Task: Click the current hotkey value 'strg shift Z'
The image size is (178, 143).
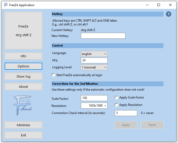Action: click(x=88, y=30)
